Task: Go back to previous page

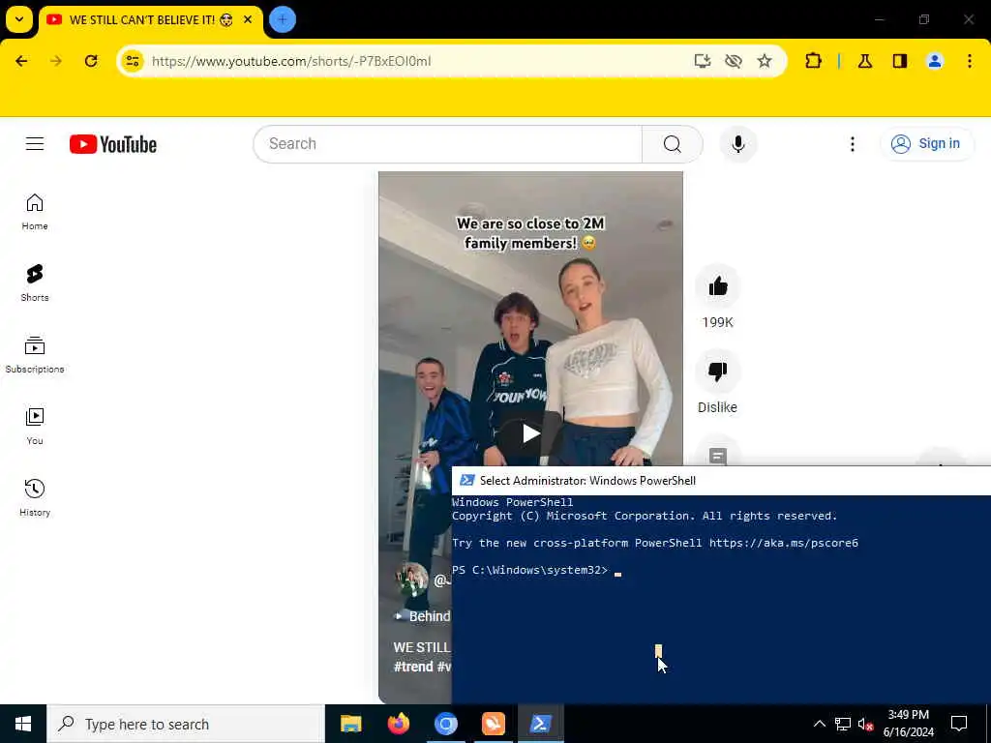Action: 21,61
